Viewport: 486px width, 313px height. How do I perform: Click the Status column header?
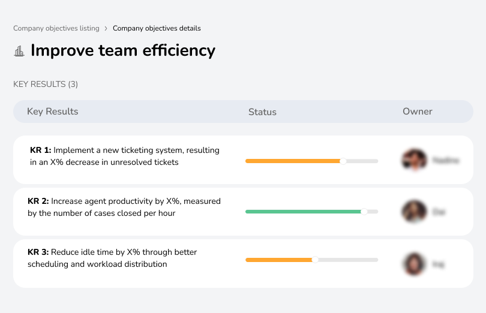[262, 112]
